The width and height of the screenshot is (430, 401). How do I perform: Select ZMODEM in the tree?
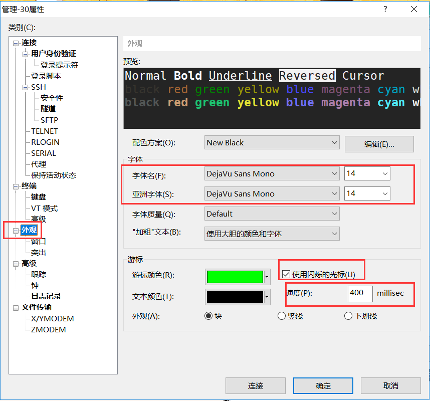pos(48,330)
